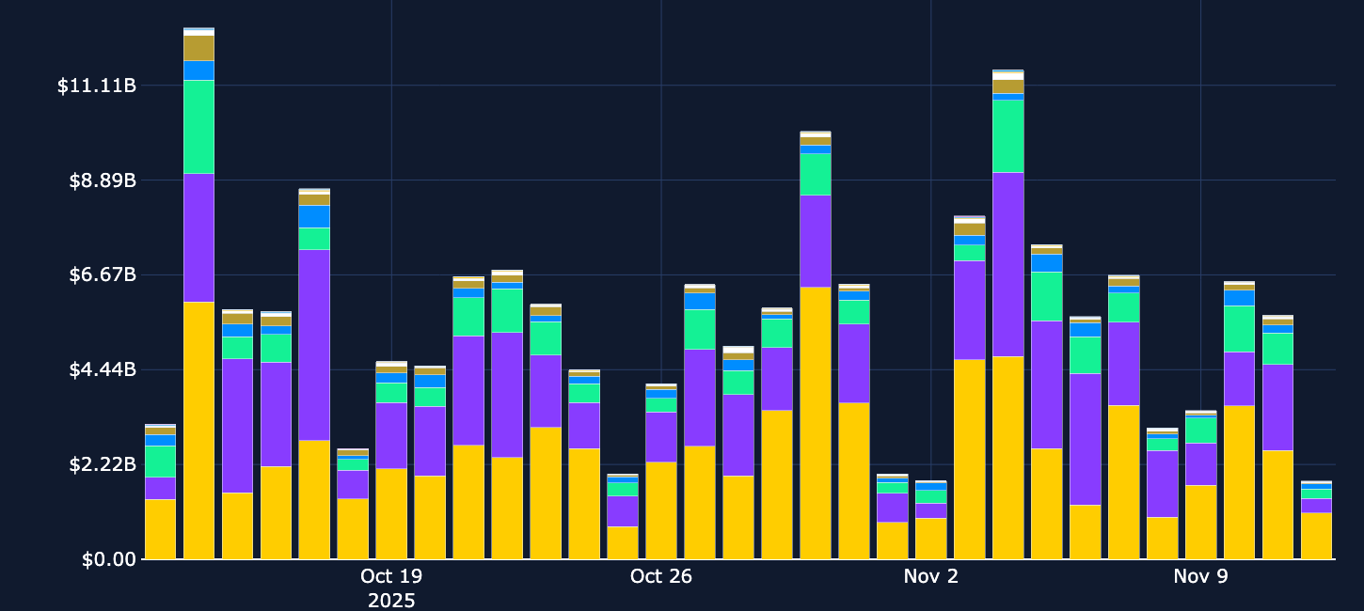
Task: Click the $0.00 y-axis label
Action: tap(109, 560)
